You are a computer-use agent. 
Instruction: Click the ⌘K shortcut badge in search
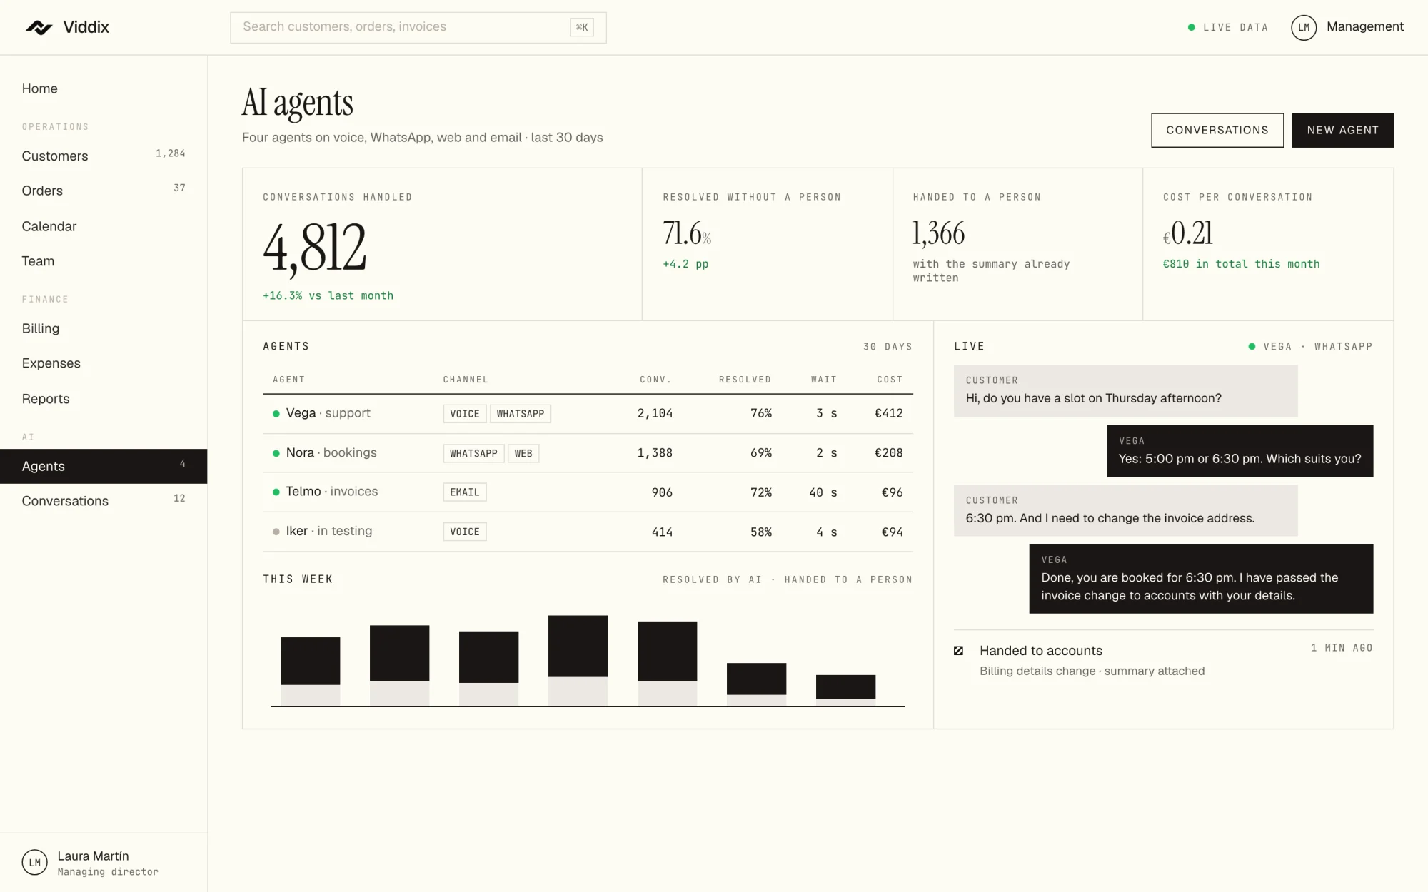pyautogui.click(x=582, y=27)
